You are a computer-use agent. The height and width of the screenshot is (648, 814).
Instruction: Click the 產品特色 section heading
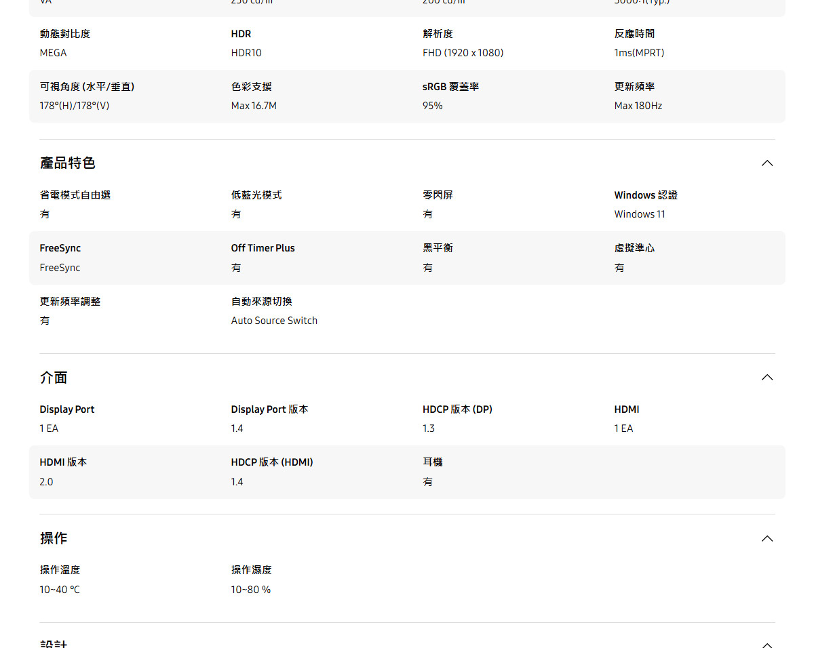(67, 163)
